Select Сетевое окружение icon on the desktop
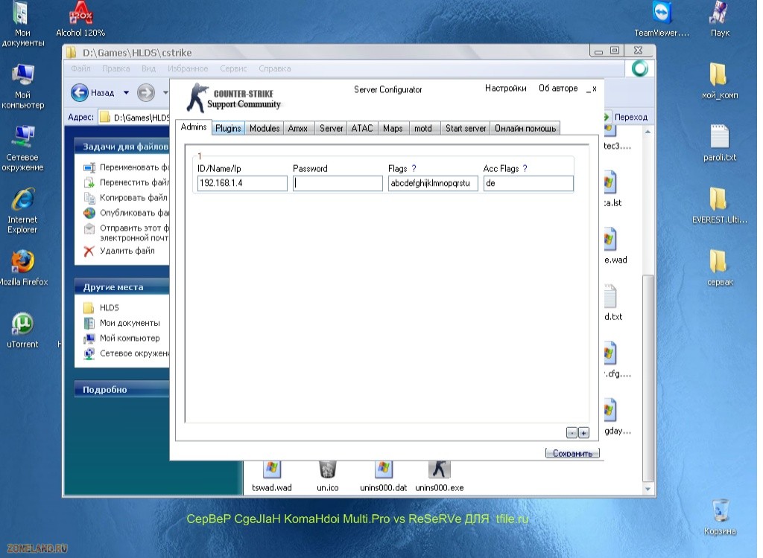The width and height of the screenshot is (763, 558). [x=22, y=149]
